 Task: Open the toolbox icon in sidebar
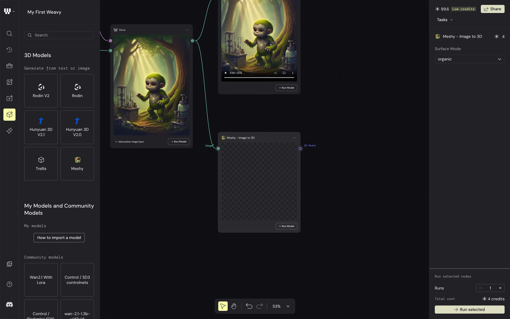[x=9, y=66]
